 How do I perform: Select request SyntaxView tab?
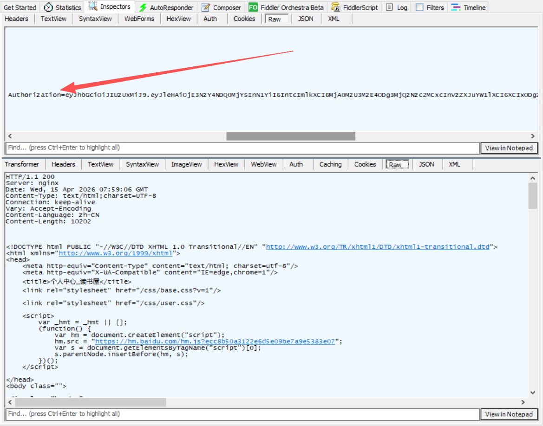[x=95, y=19]
